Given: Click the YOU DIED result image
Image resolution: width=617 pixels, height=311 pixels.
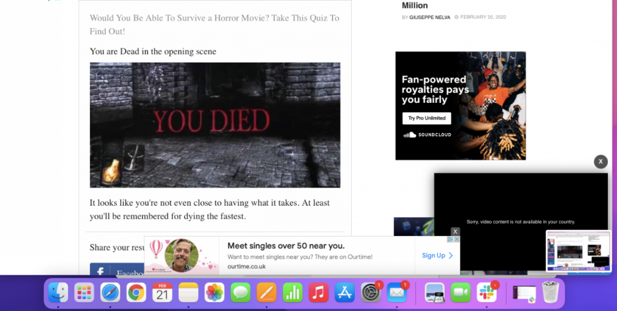Looking at the screenshot, I should coord(215,125).
